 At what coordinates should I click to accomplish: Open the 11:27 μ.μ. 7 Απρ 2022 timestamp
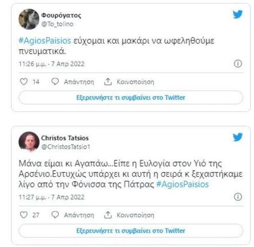[x=52, y=197]
